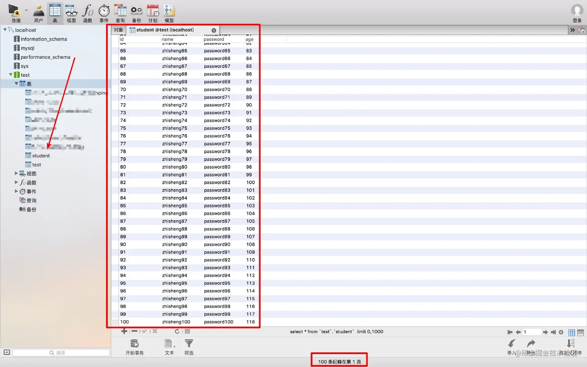Image resolution: width=587 pixels, height=367 pixels.
Task: Click the add record plus icon
Action: click(124, 331)
